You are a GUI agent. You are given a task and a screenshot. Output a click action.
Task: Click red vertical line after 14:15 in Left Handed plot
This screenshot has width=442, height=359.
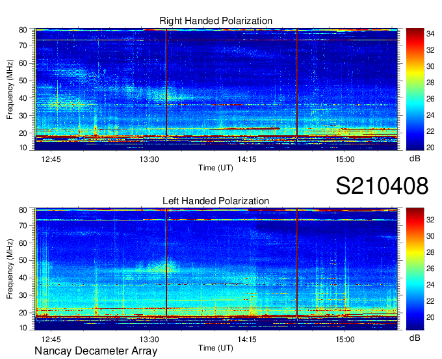tap(297, 263)
